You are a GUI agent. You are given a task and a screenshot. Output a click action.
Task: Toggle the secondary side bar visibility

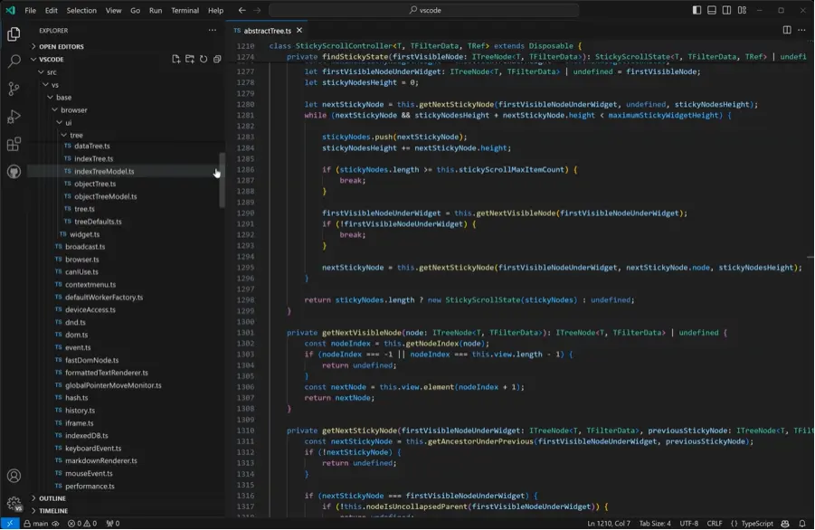(726, 10)
